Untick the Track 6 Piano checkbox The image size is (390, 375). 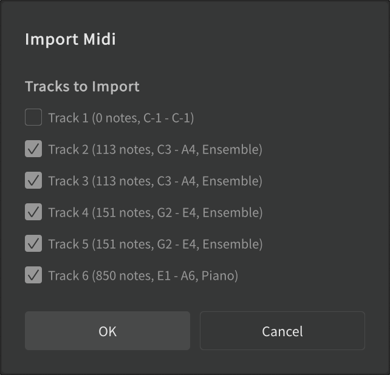pyautogui.click(x=33, y=275)
